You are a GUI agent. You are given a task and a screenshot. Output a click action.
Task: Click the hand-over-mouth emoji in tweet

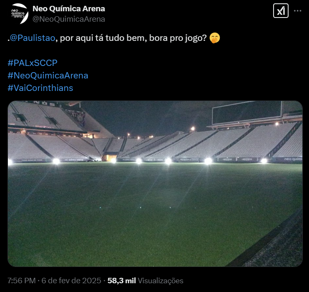point(215,38)
